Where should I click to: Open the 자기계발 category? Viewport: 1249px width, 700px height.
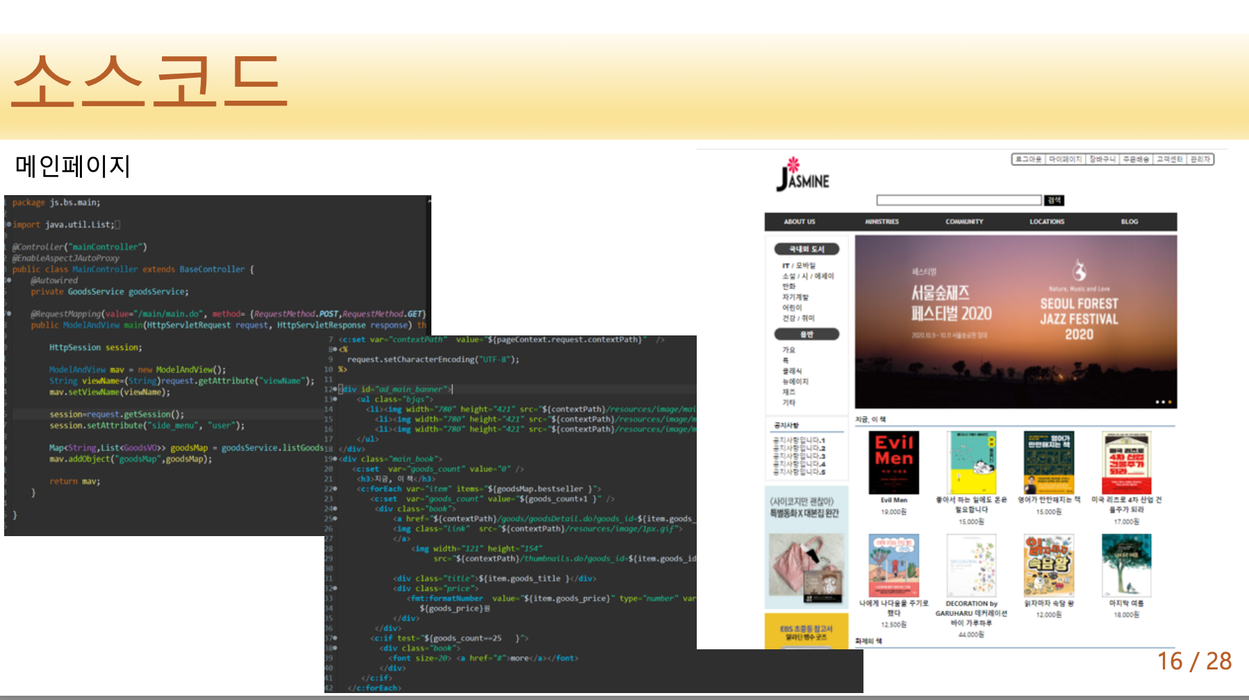tap(795, 297)
